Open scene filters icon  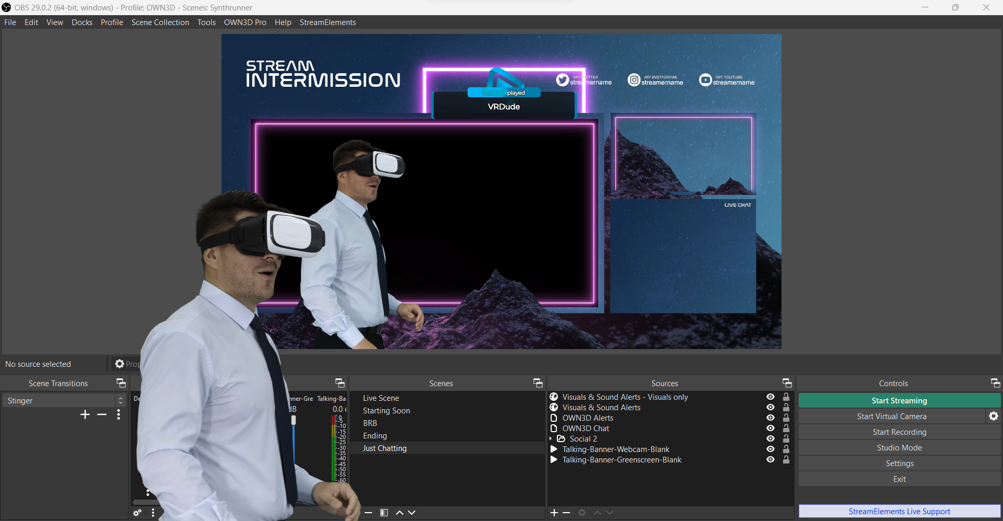click(384, 513)
